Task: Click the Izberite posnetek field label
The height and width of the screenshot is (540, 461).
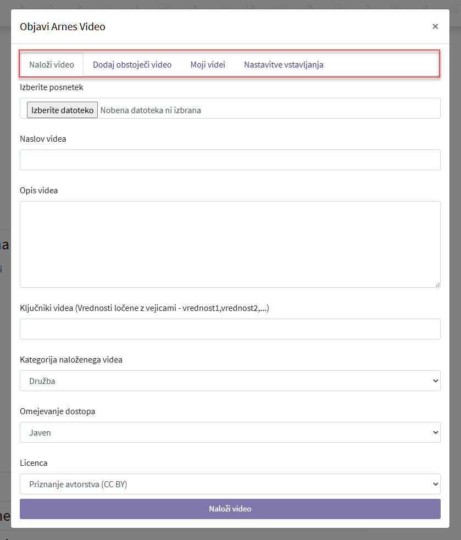Action: tap(52, 87)
